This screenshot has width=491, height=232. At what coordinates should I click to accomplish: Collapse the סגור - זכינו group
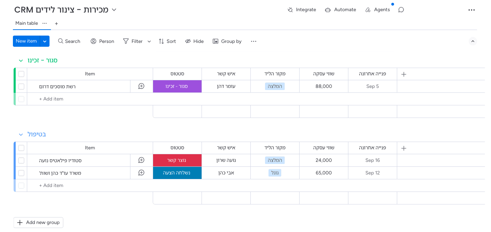[21, 61]
